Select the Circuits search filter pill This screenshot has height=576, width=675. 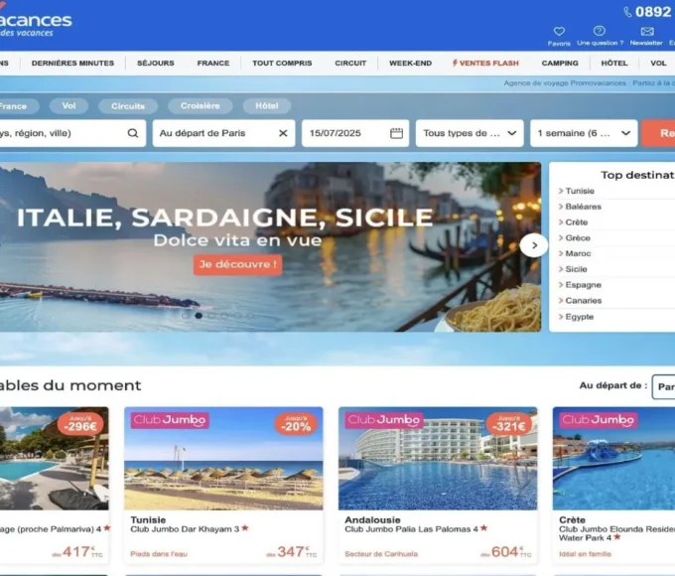[128, 106]
